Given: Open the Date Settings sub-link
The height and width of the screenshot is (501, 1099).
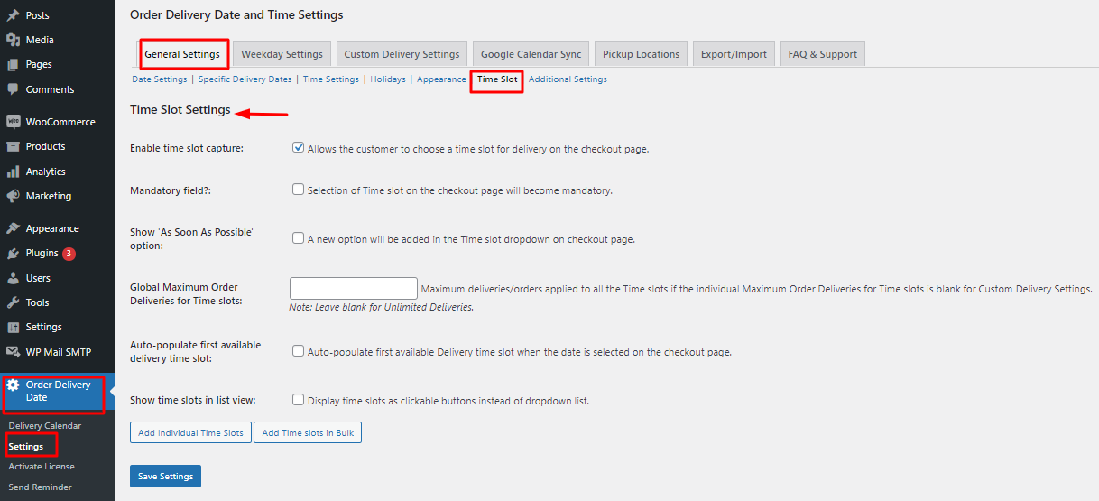Looking at the screenshot, I should pyautogui.click(x=160, y=79).
